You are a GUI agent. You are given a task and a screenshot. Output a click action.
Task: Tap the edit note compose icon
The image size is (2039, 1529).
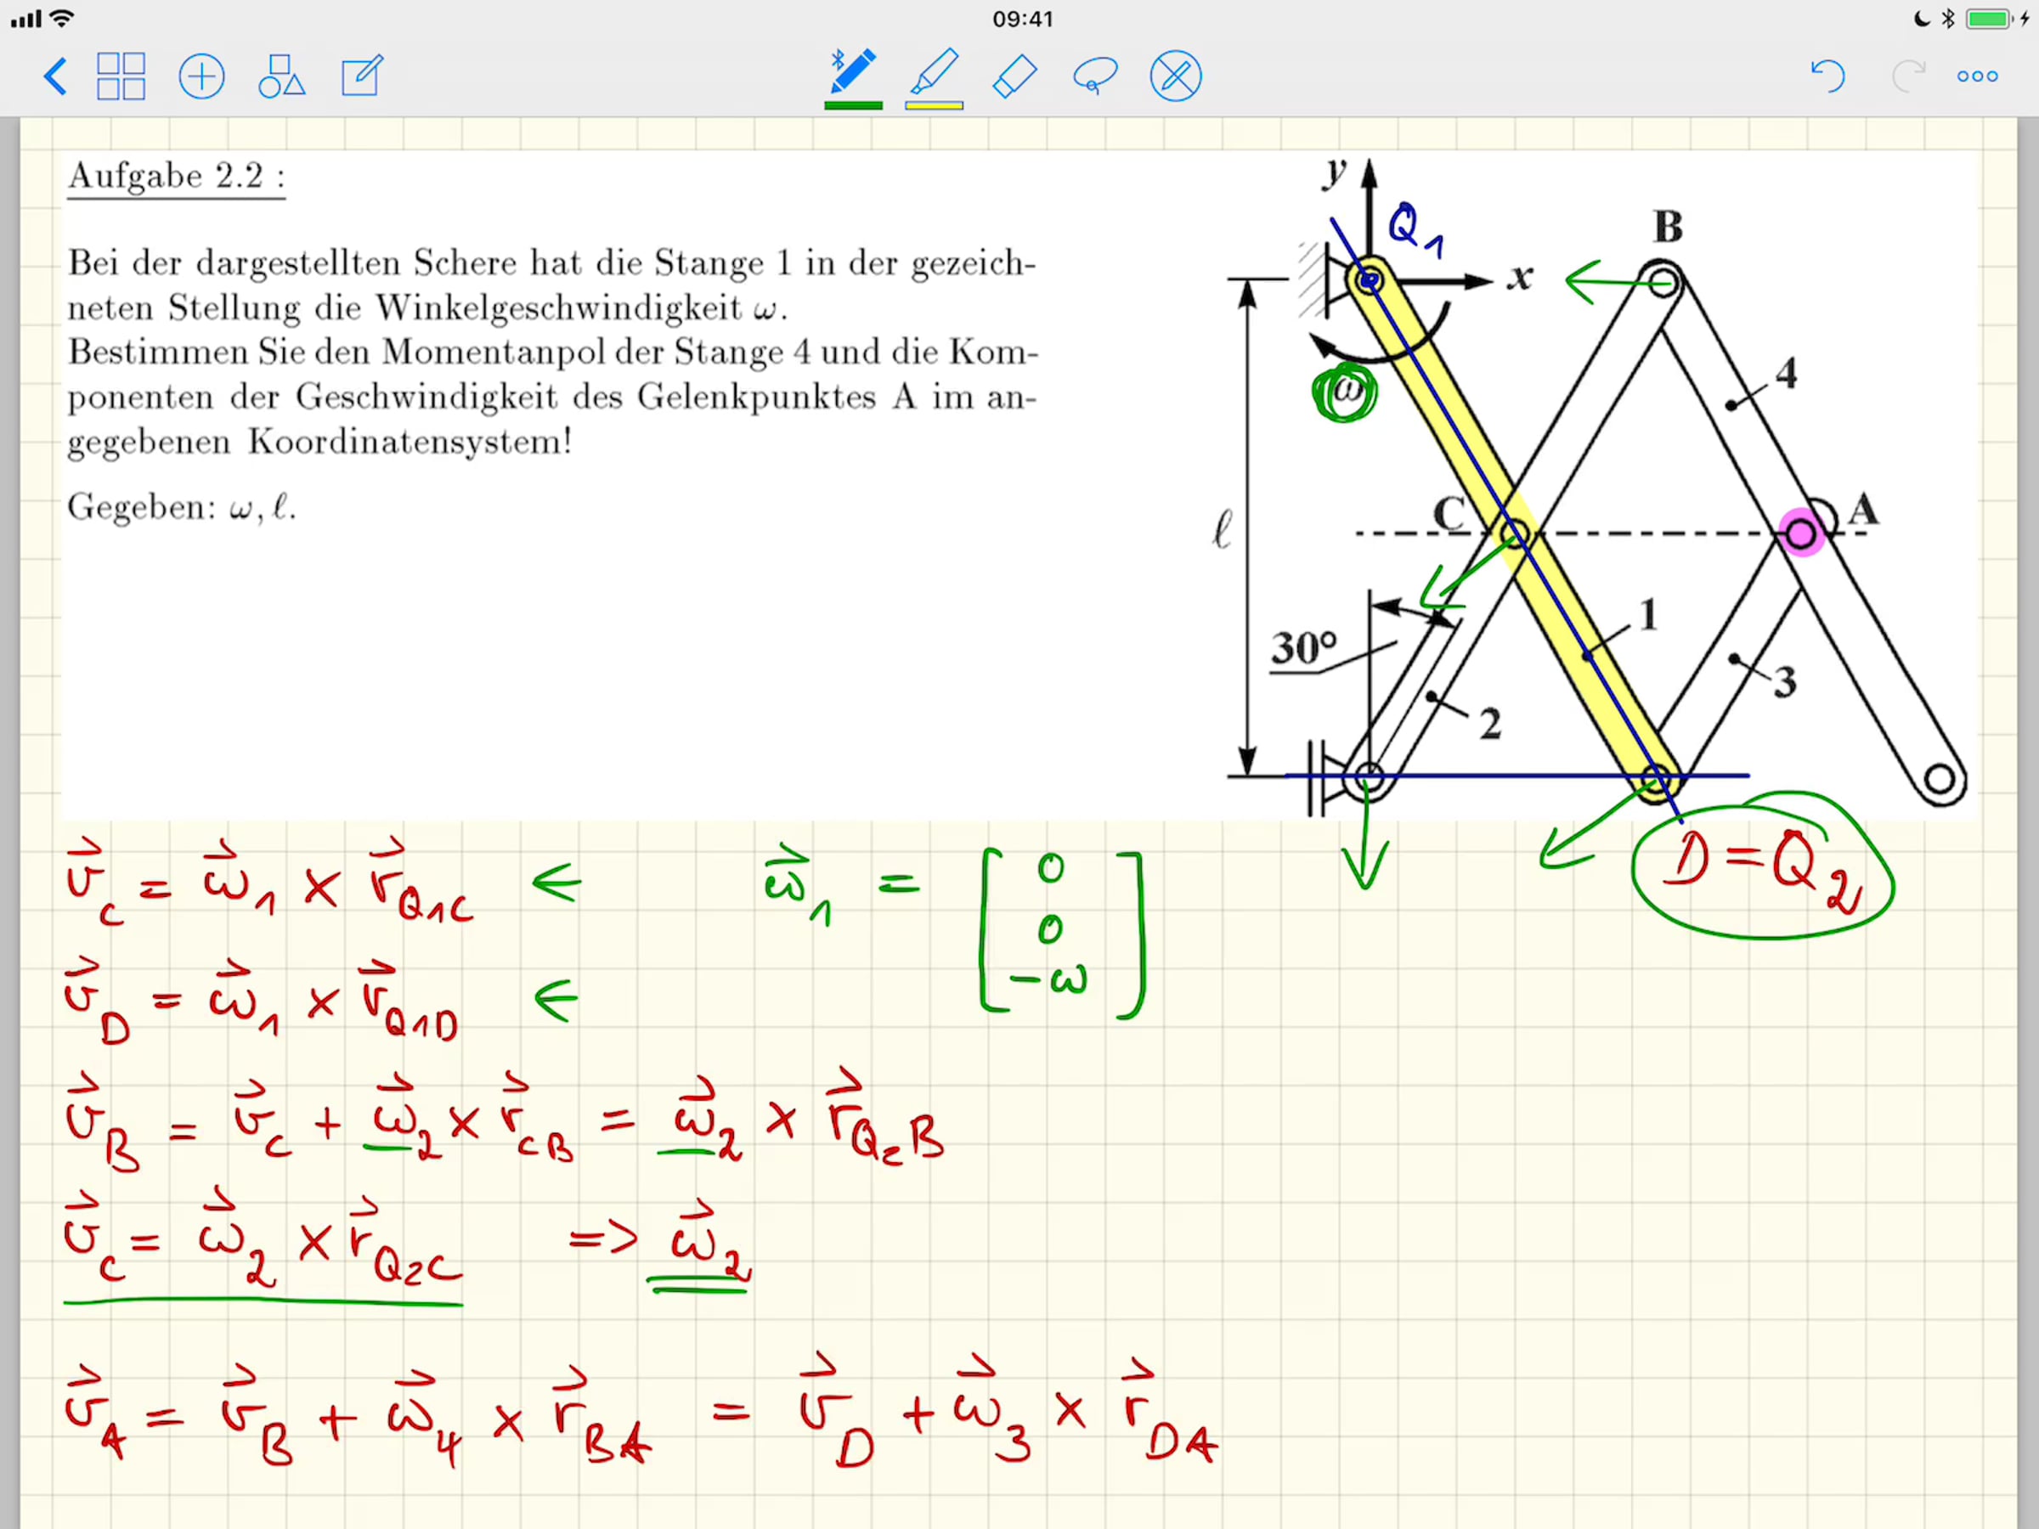(361, 76)
